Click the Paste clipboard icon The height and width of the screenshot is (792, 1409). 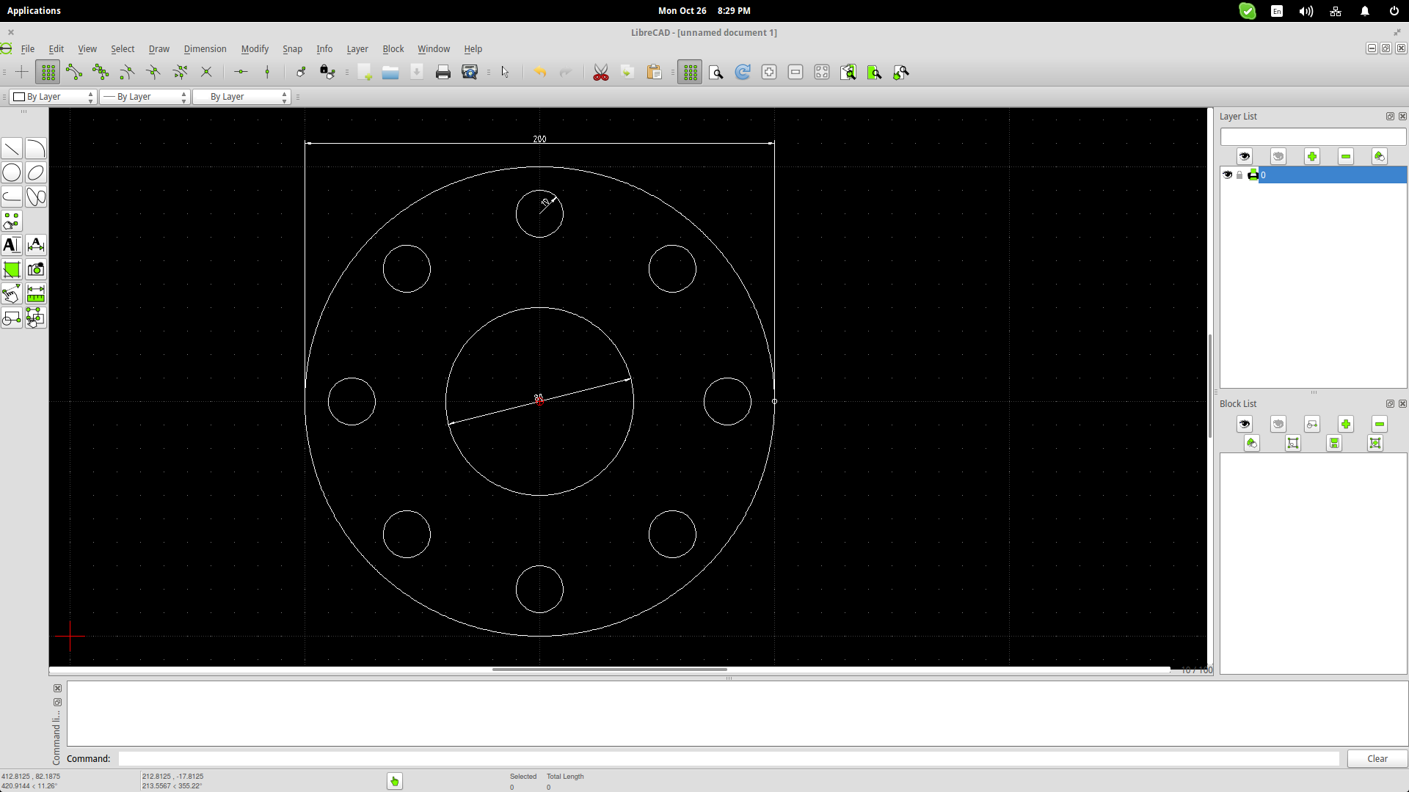coord(654,73)
